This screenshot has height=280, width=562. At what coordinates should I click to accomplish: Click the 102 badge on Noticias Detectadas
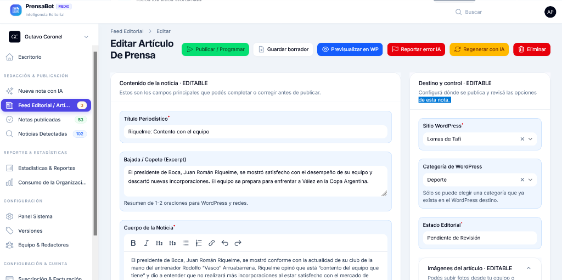80,134
